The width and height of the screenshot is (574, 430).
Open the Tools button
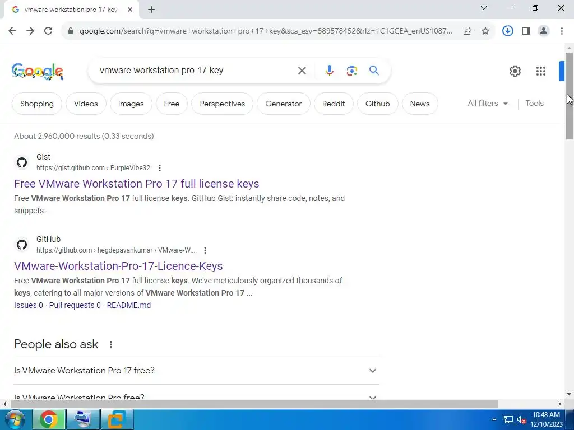[x=534, y=104]
